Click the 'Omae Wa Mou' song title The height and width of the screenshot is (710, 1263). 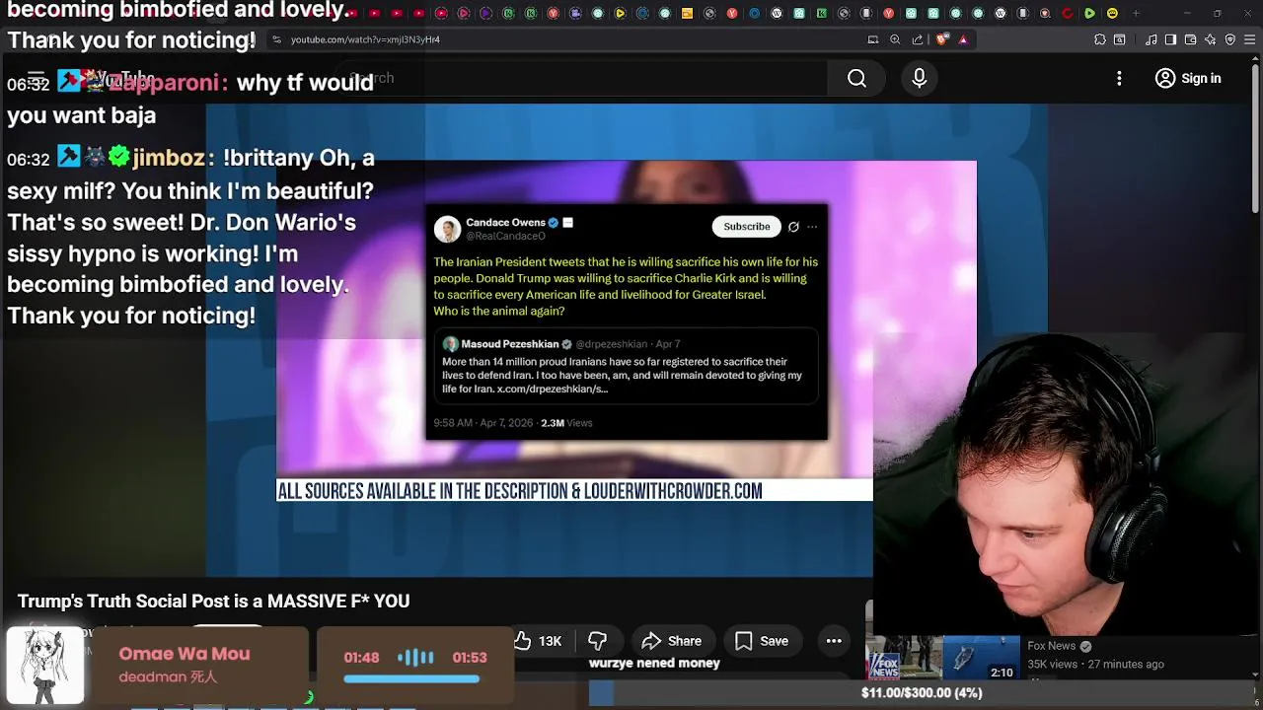click(184, 654)
